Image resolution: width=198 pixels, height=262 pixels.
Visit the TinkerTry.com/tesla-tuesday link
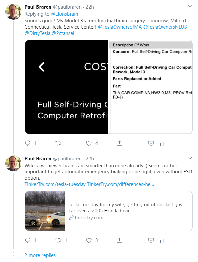pos(55,184)
